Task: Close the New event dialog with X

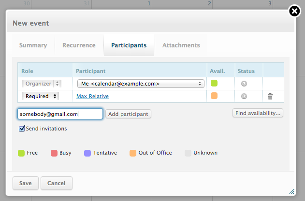Action: (294, 11)
